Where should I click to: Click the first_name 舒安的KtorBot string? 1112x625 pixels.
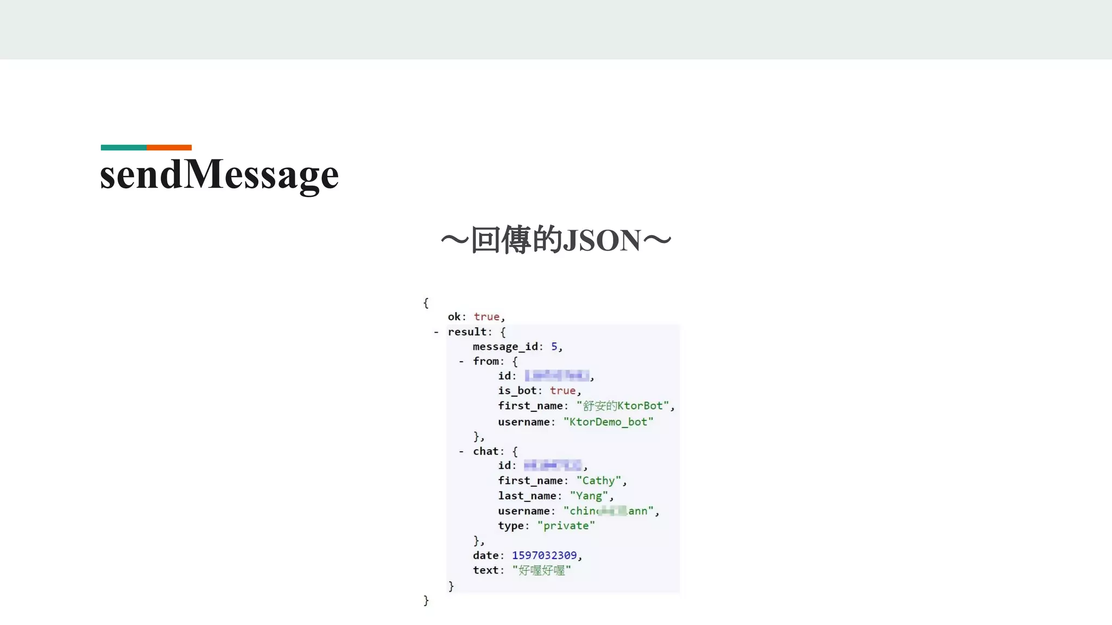623,406
